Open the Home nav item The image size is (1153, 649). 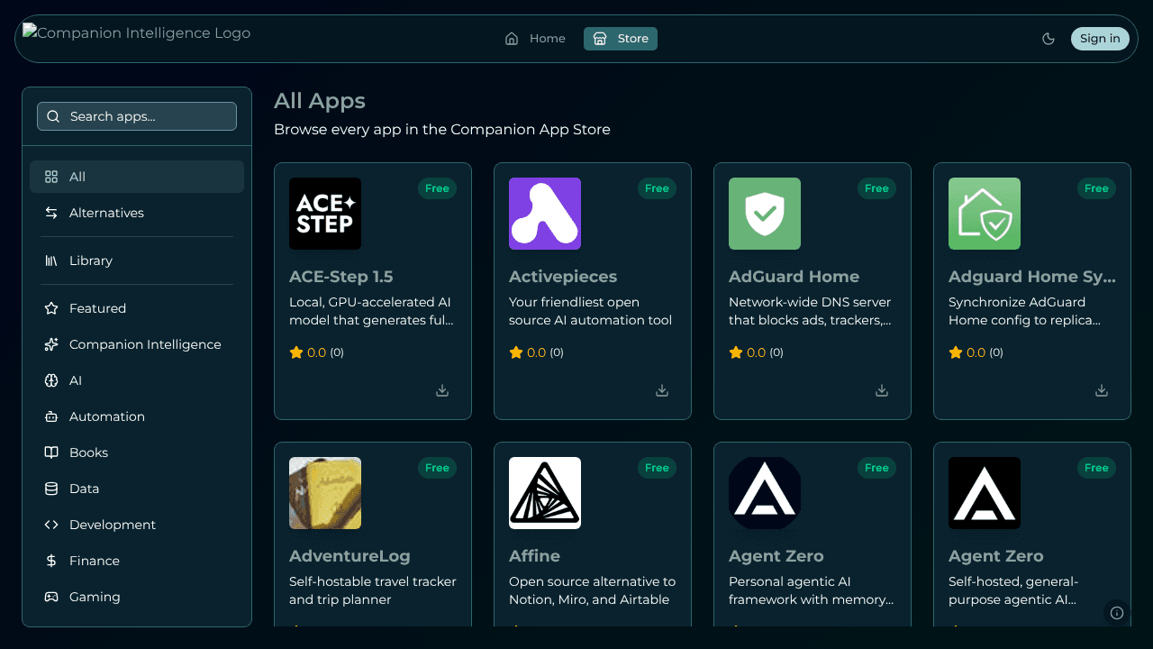tap(535, 39)
